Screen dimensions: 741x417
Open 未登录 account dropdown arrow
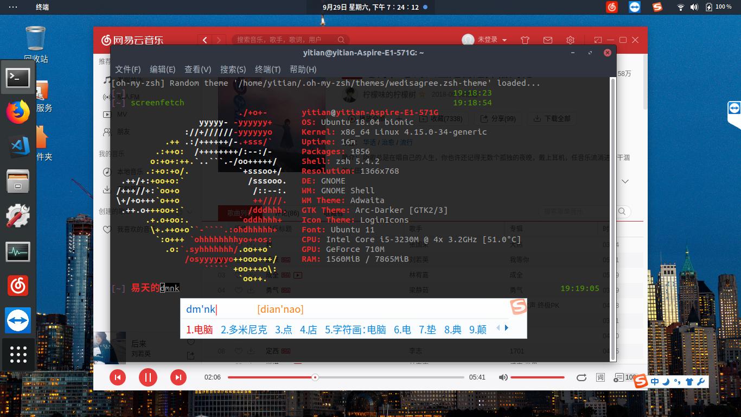(504, 40)
